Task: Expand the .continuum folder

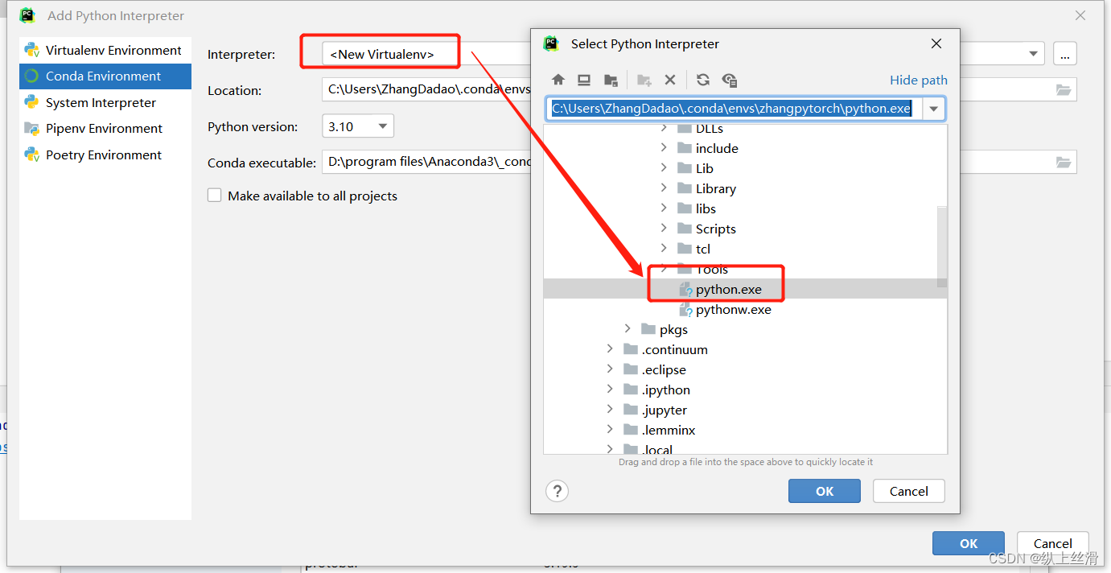Action: (x=610, y=349)
